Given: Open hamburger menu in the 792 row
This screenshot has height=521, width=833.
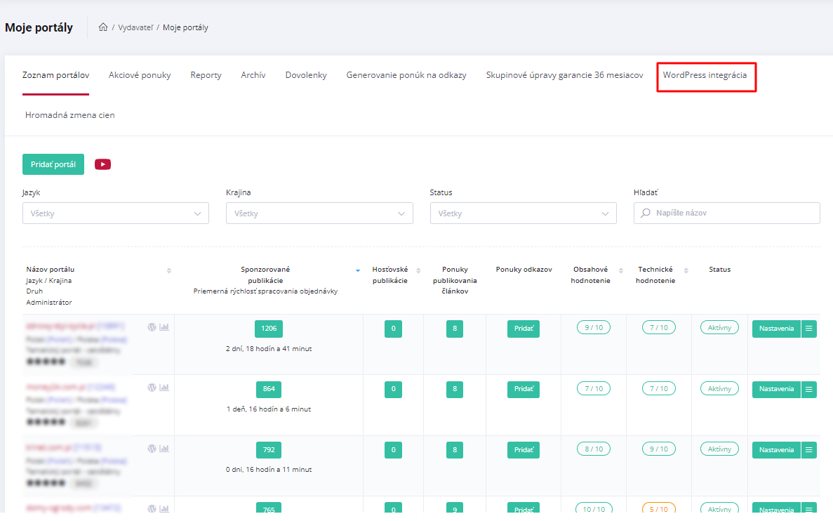Looking at the screenshot, I should 808,450.
